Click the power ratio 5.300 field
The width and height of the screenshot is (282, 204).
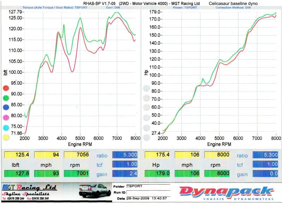coord(265,155)
